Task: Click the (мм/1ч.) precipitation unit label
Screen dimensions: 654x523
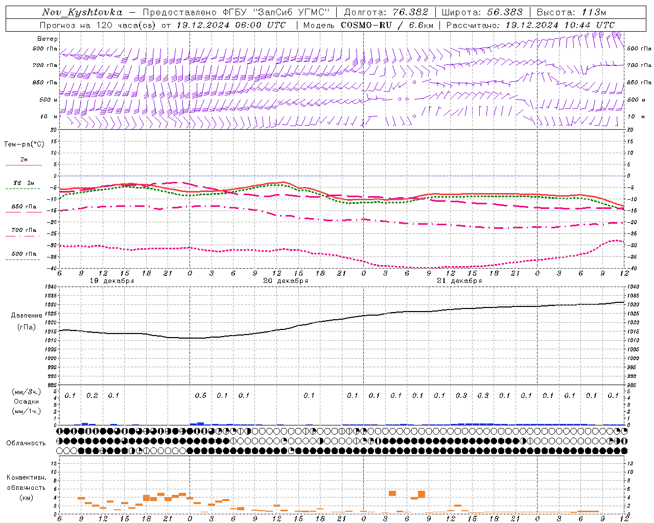Action: [x=27, y=411]
